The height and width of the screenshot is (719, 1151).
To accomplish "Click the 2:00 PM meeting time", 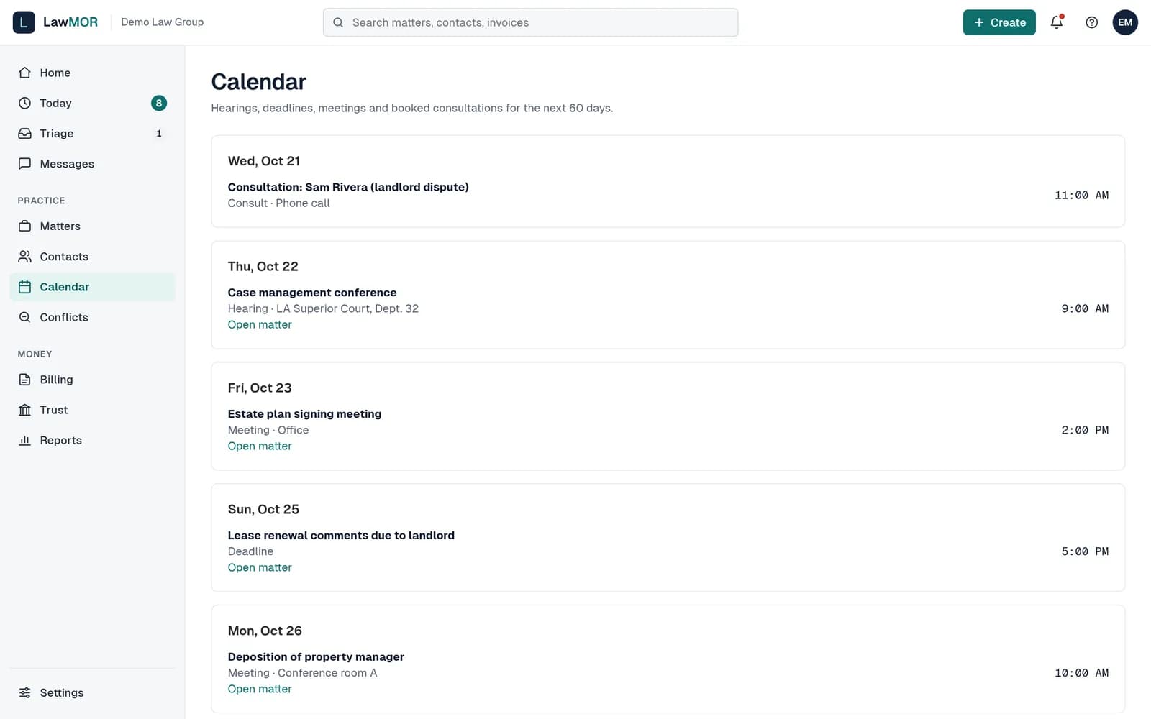I will click(1085, 430).
